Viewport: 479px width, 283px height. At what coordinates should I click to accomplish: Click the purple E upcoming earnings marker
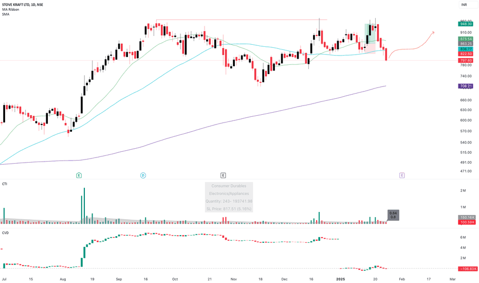[x=402, y=175]
